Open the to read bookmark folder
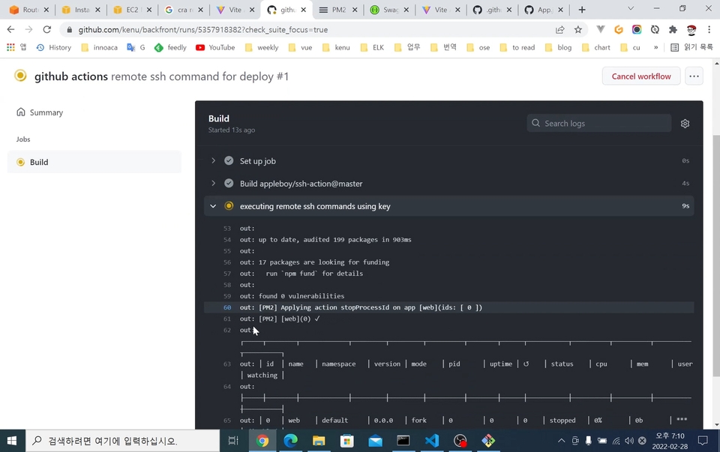The width and height of the screenshot is (720, 452). pyautogui.click(x=517, y=47)
